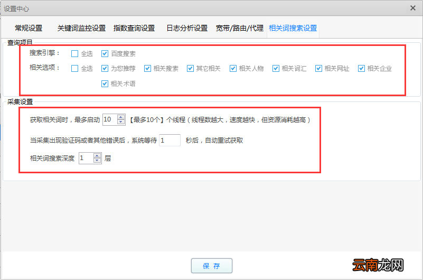
Task: Click the 系统等待 seconds input field
Action: [x=170, y=141]
